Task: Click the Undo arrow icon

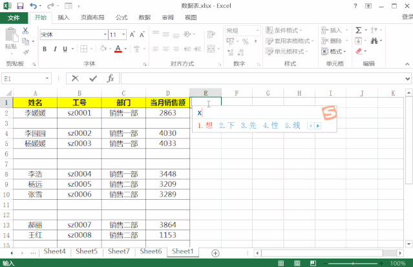Action: tap(33, 6)
